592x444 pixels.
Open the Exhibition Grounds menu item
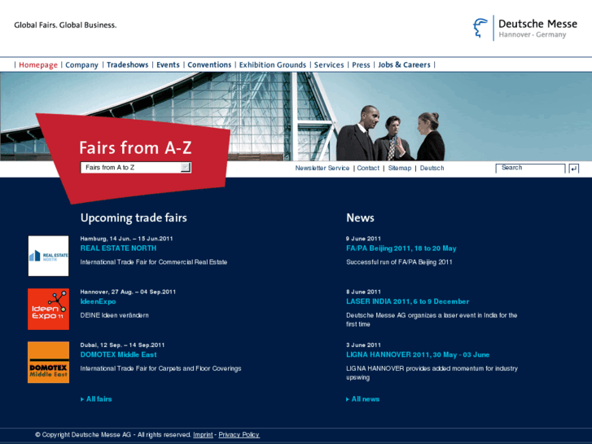pos(273,65)
